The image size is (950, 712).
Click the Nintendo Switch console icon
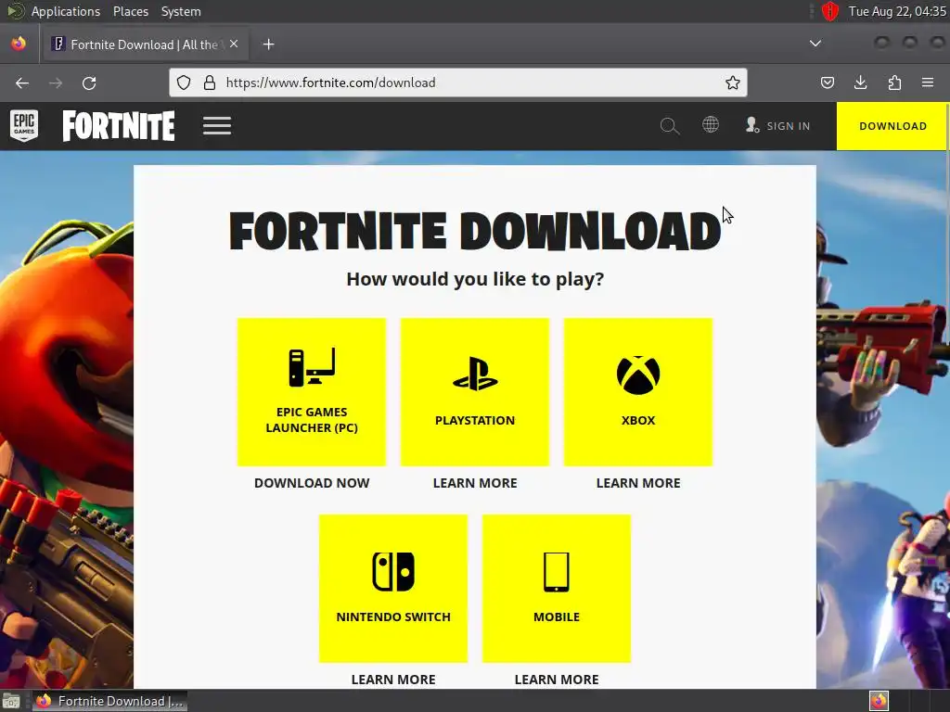[393, 571]
